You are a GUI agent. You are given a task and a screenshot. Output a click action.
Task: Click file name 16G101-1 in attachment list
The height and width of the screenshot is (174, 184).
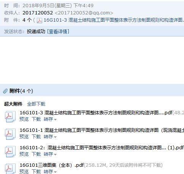coord(102,130)
